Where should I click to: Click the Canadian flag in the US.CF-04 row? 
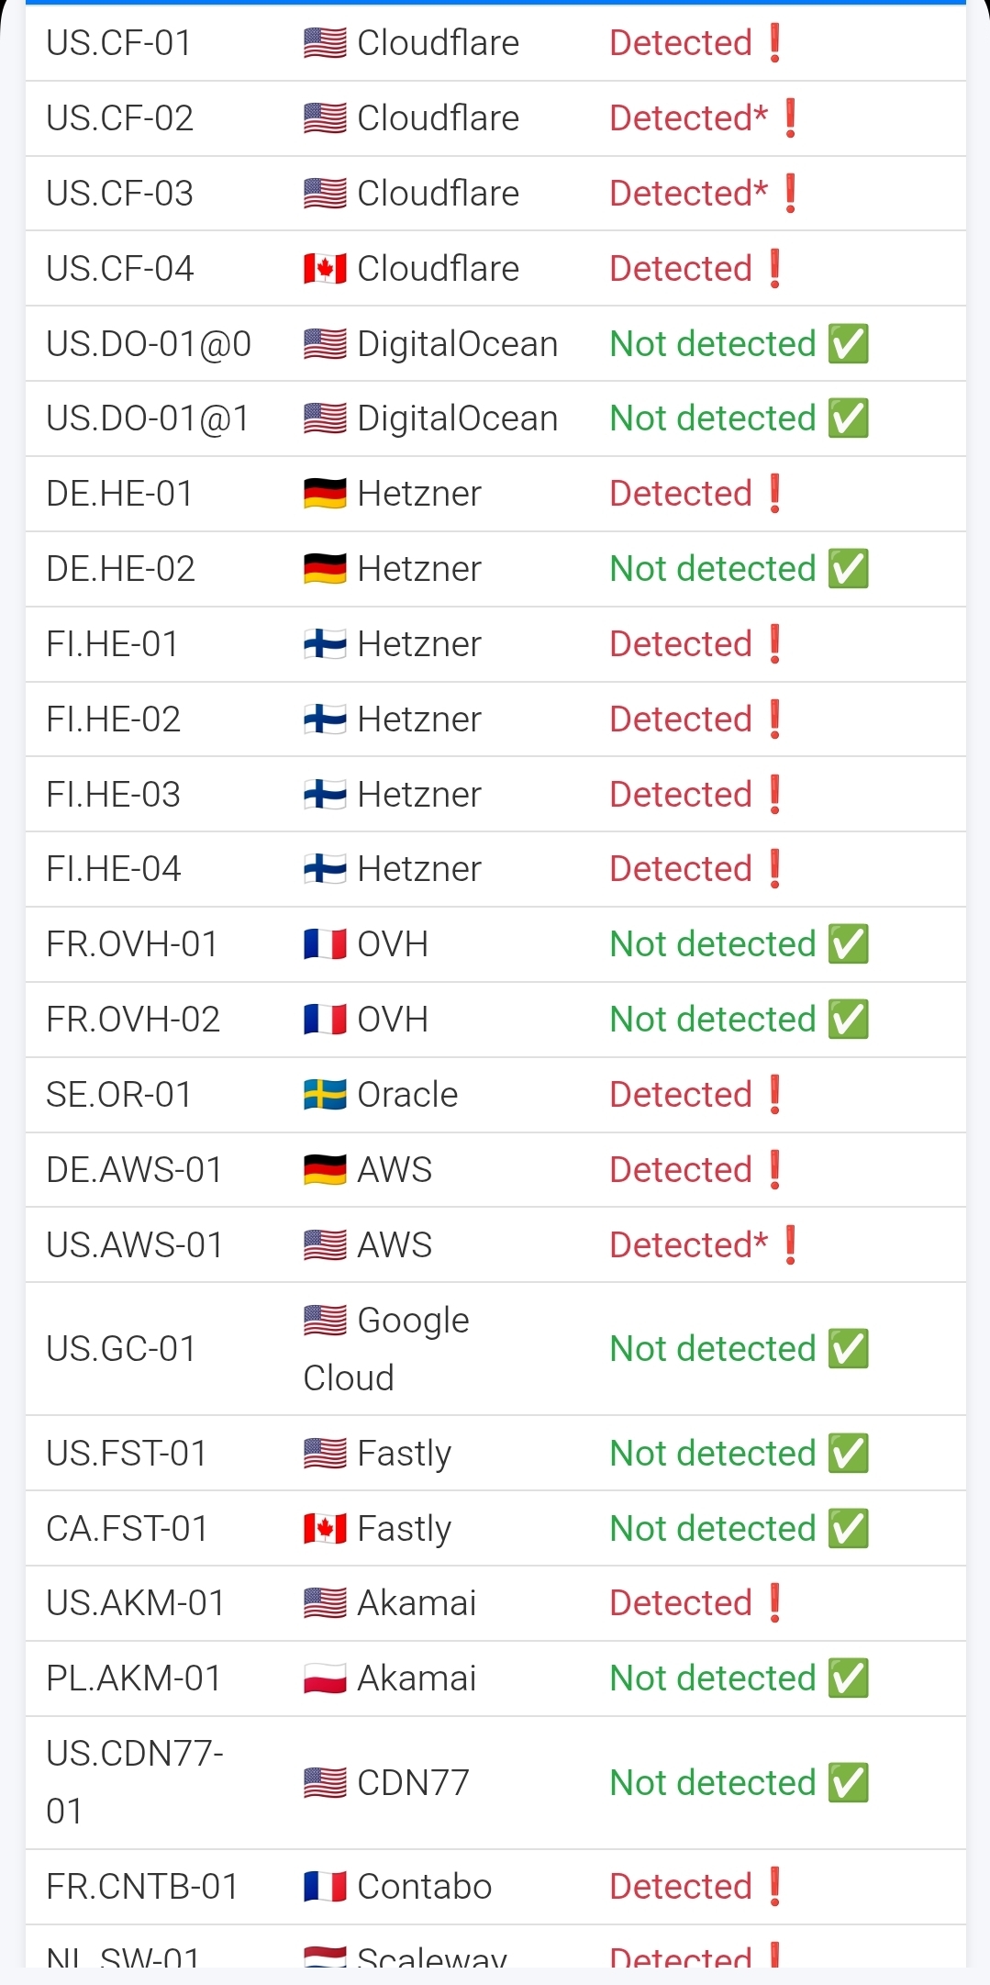(325, 269)
